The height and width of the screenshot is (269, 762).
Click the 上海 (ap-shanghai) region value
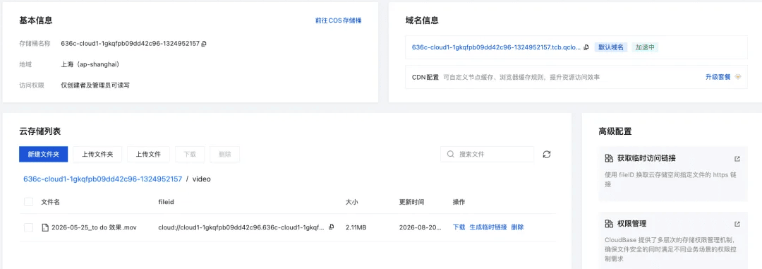90,64
